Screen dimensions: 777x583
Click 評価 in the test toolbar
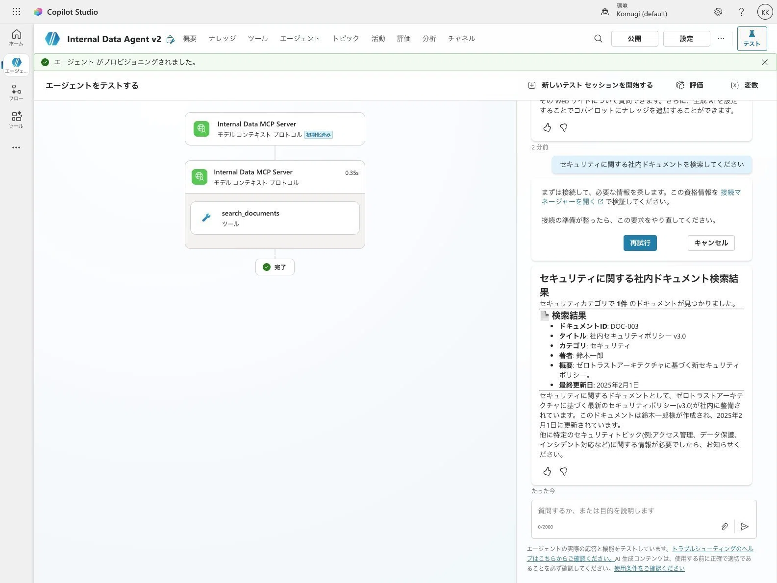(x=690, y=85)
